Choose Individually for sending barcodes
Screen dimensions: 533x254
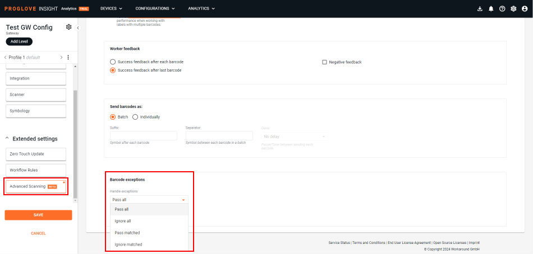coord(135,117)
